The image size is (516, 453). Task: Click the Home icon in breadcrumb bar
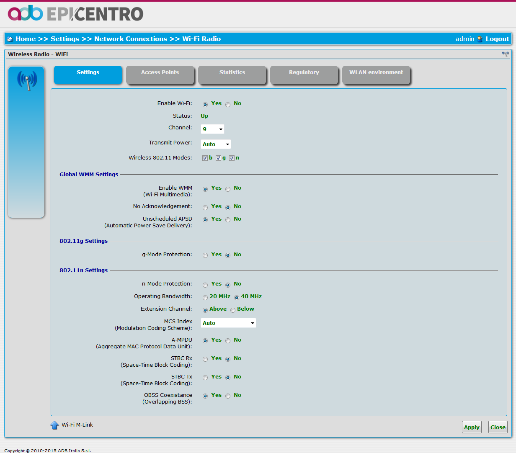point(10,39)
